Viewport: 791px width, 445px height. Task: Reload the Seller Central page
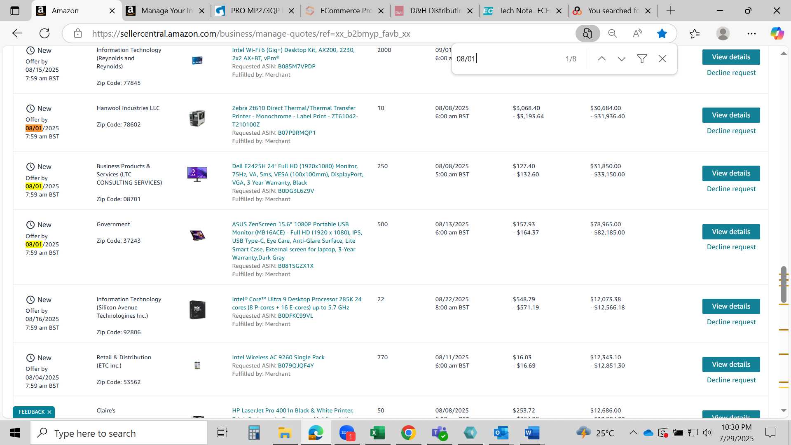(44, 33)
